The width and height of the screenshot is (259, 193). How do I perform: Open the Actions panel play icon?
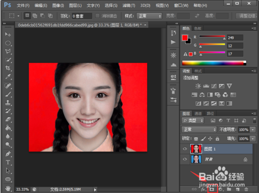(173, 42)
